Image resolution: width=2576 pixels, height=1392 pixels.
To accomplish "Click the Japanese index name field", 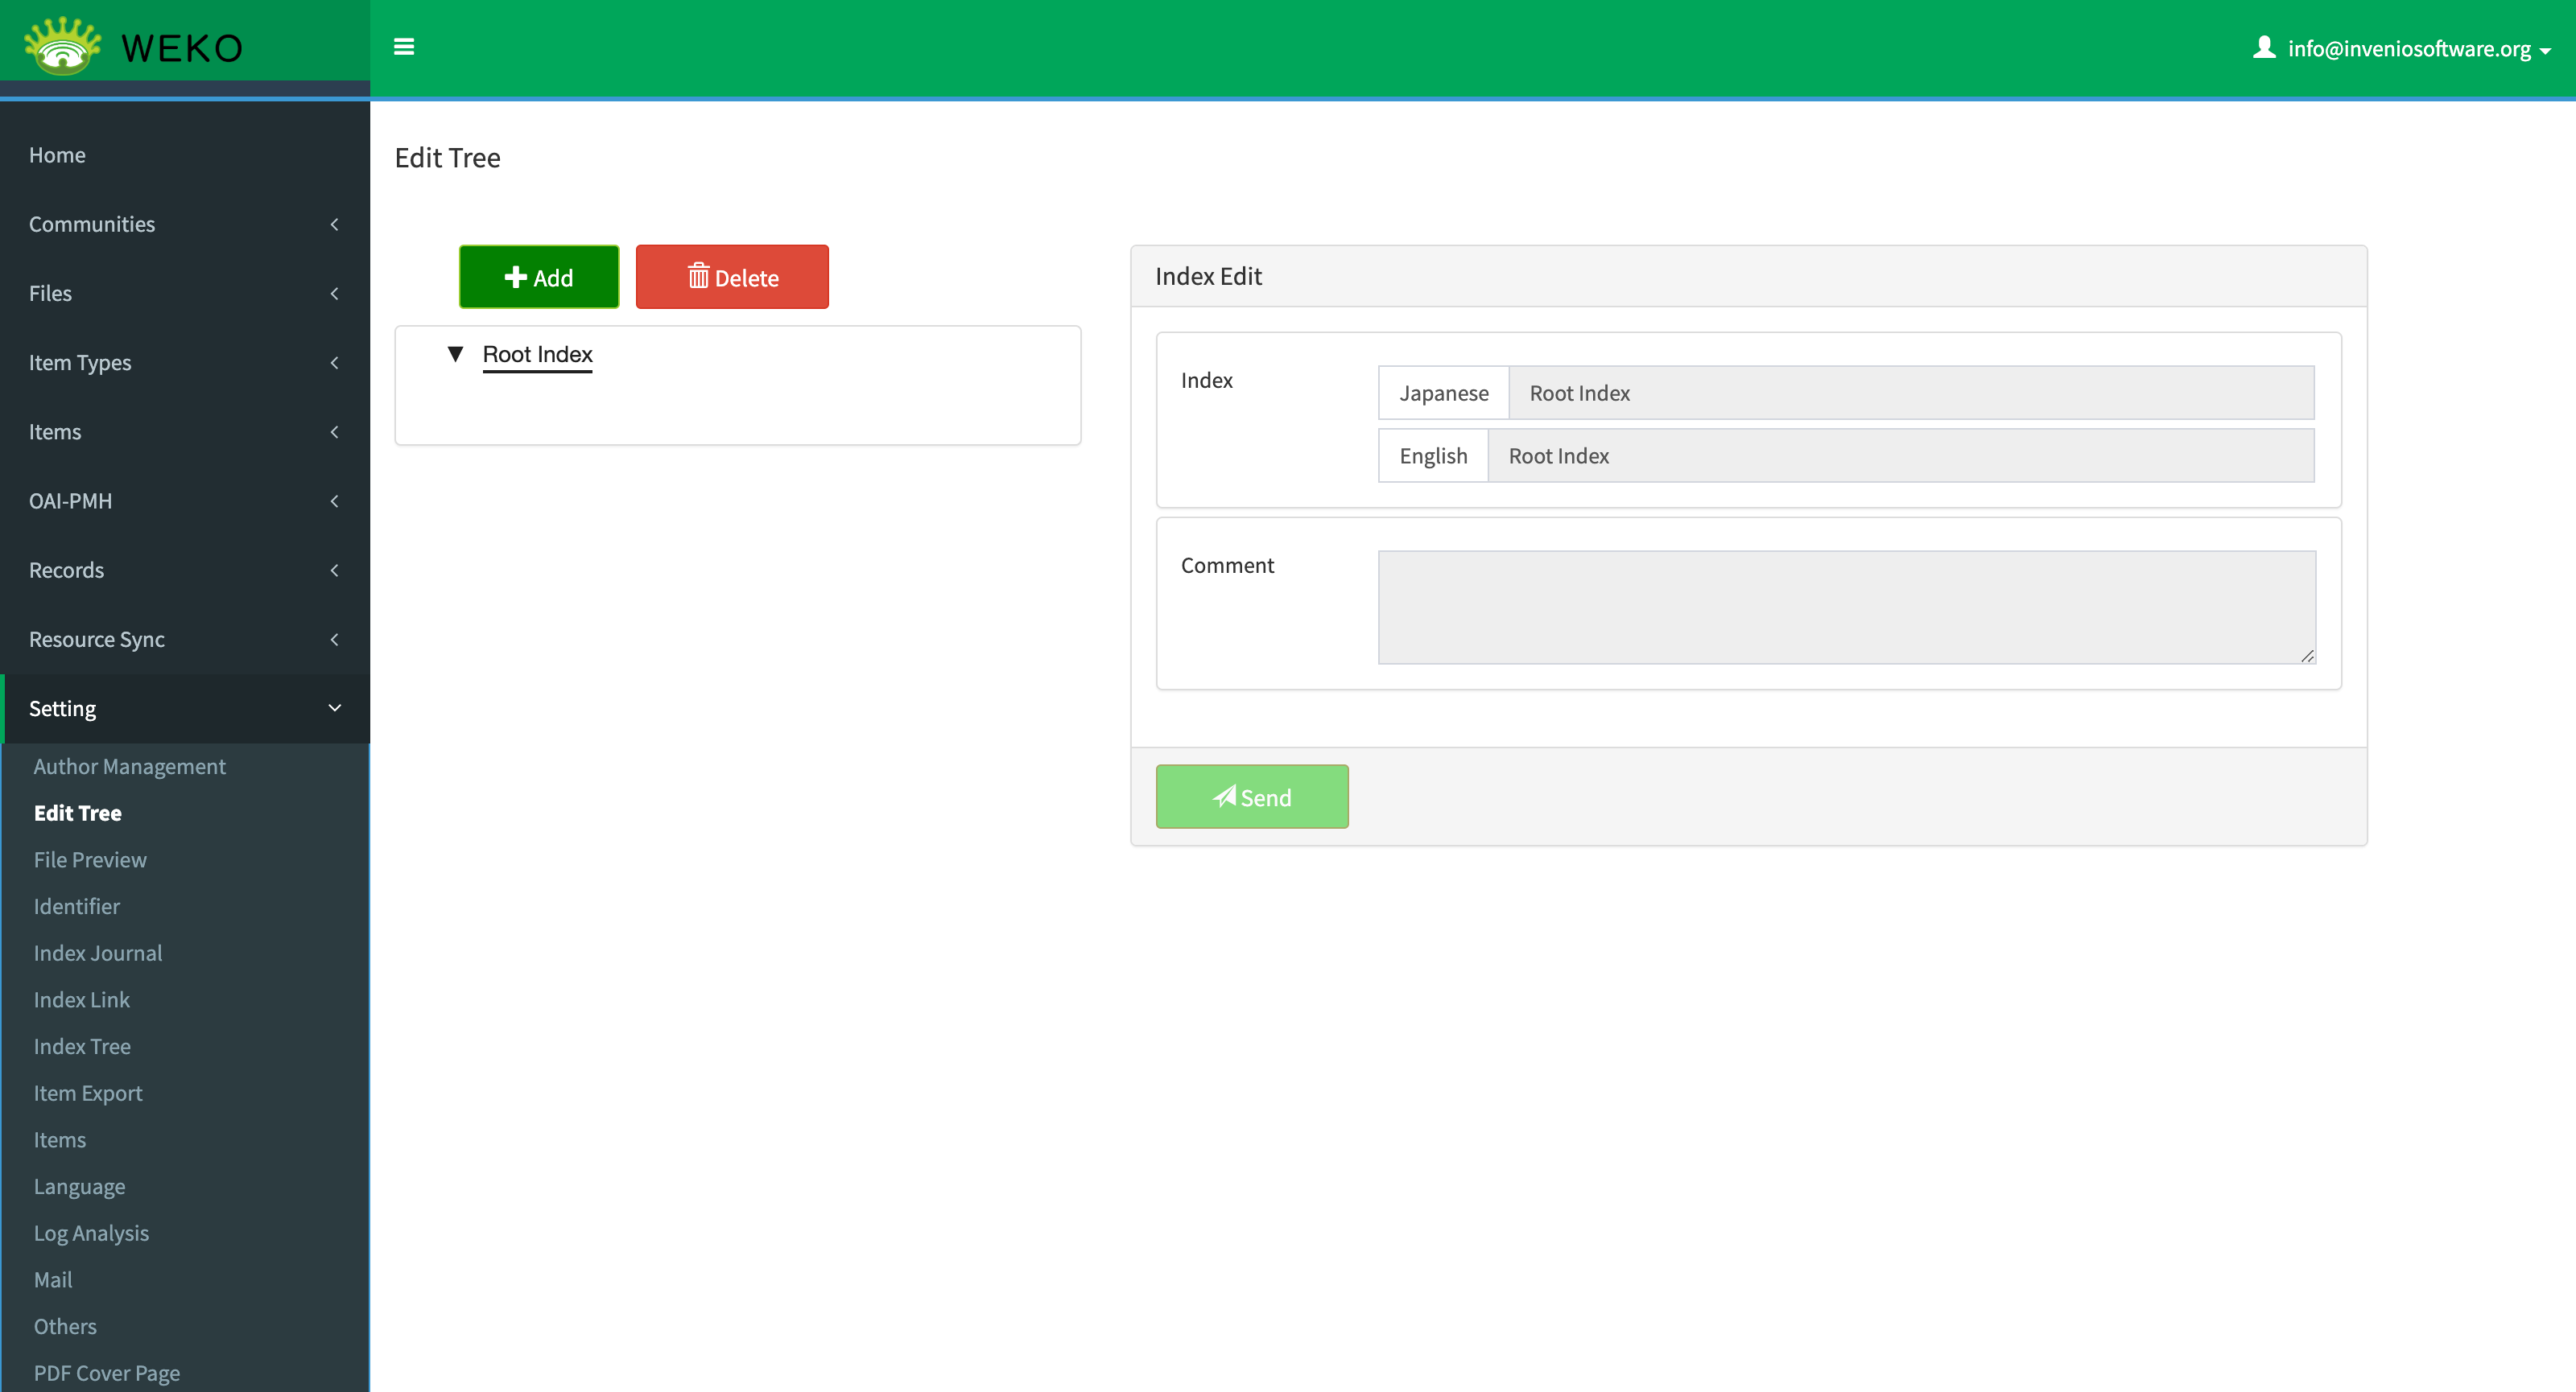I will click(x=1910, y=393).
